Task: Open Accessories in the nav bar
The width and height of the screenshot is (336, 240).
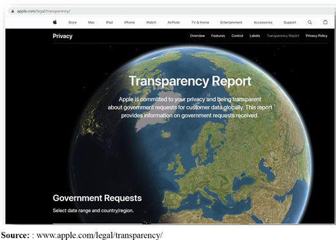Action: point(263,23)
